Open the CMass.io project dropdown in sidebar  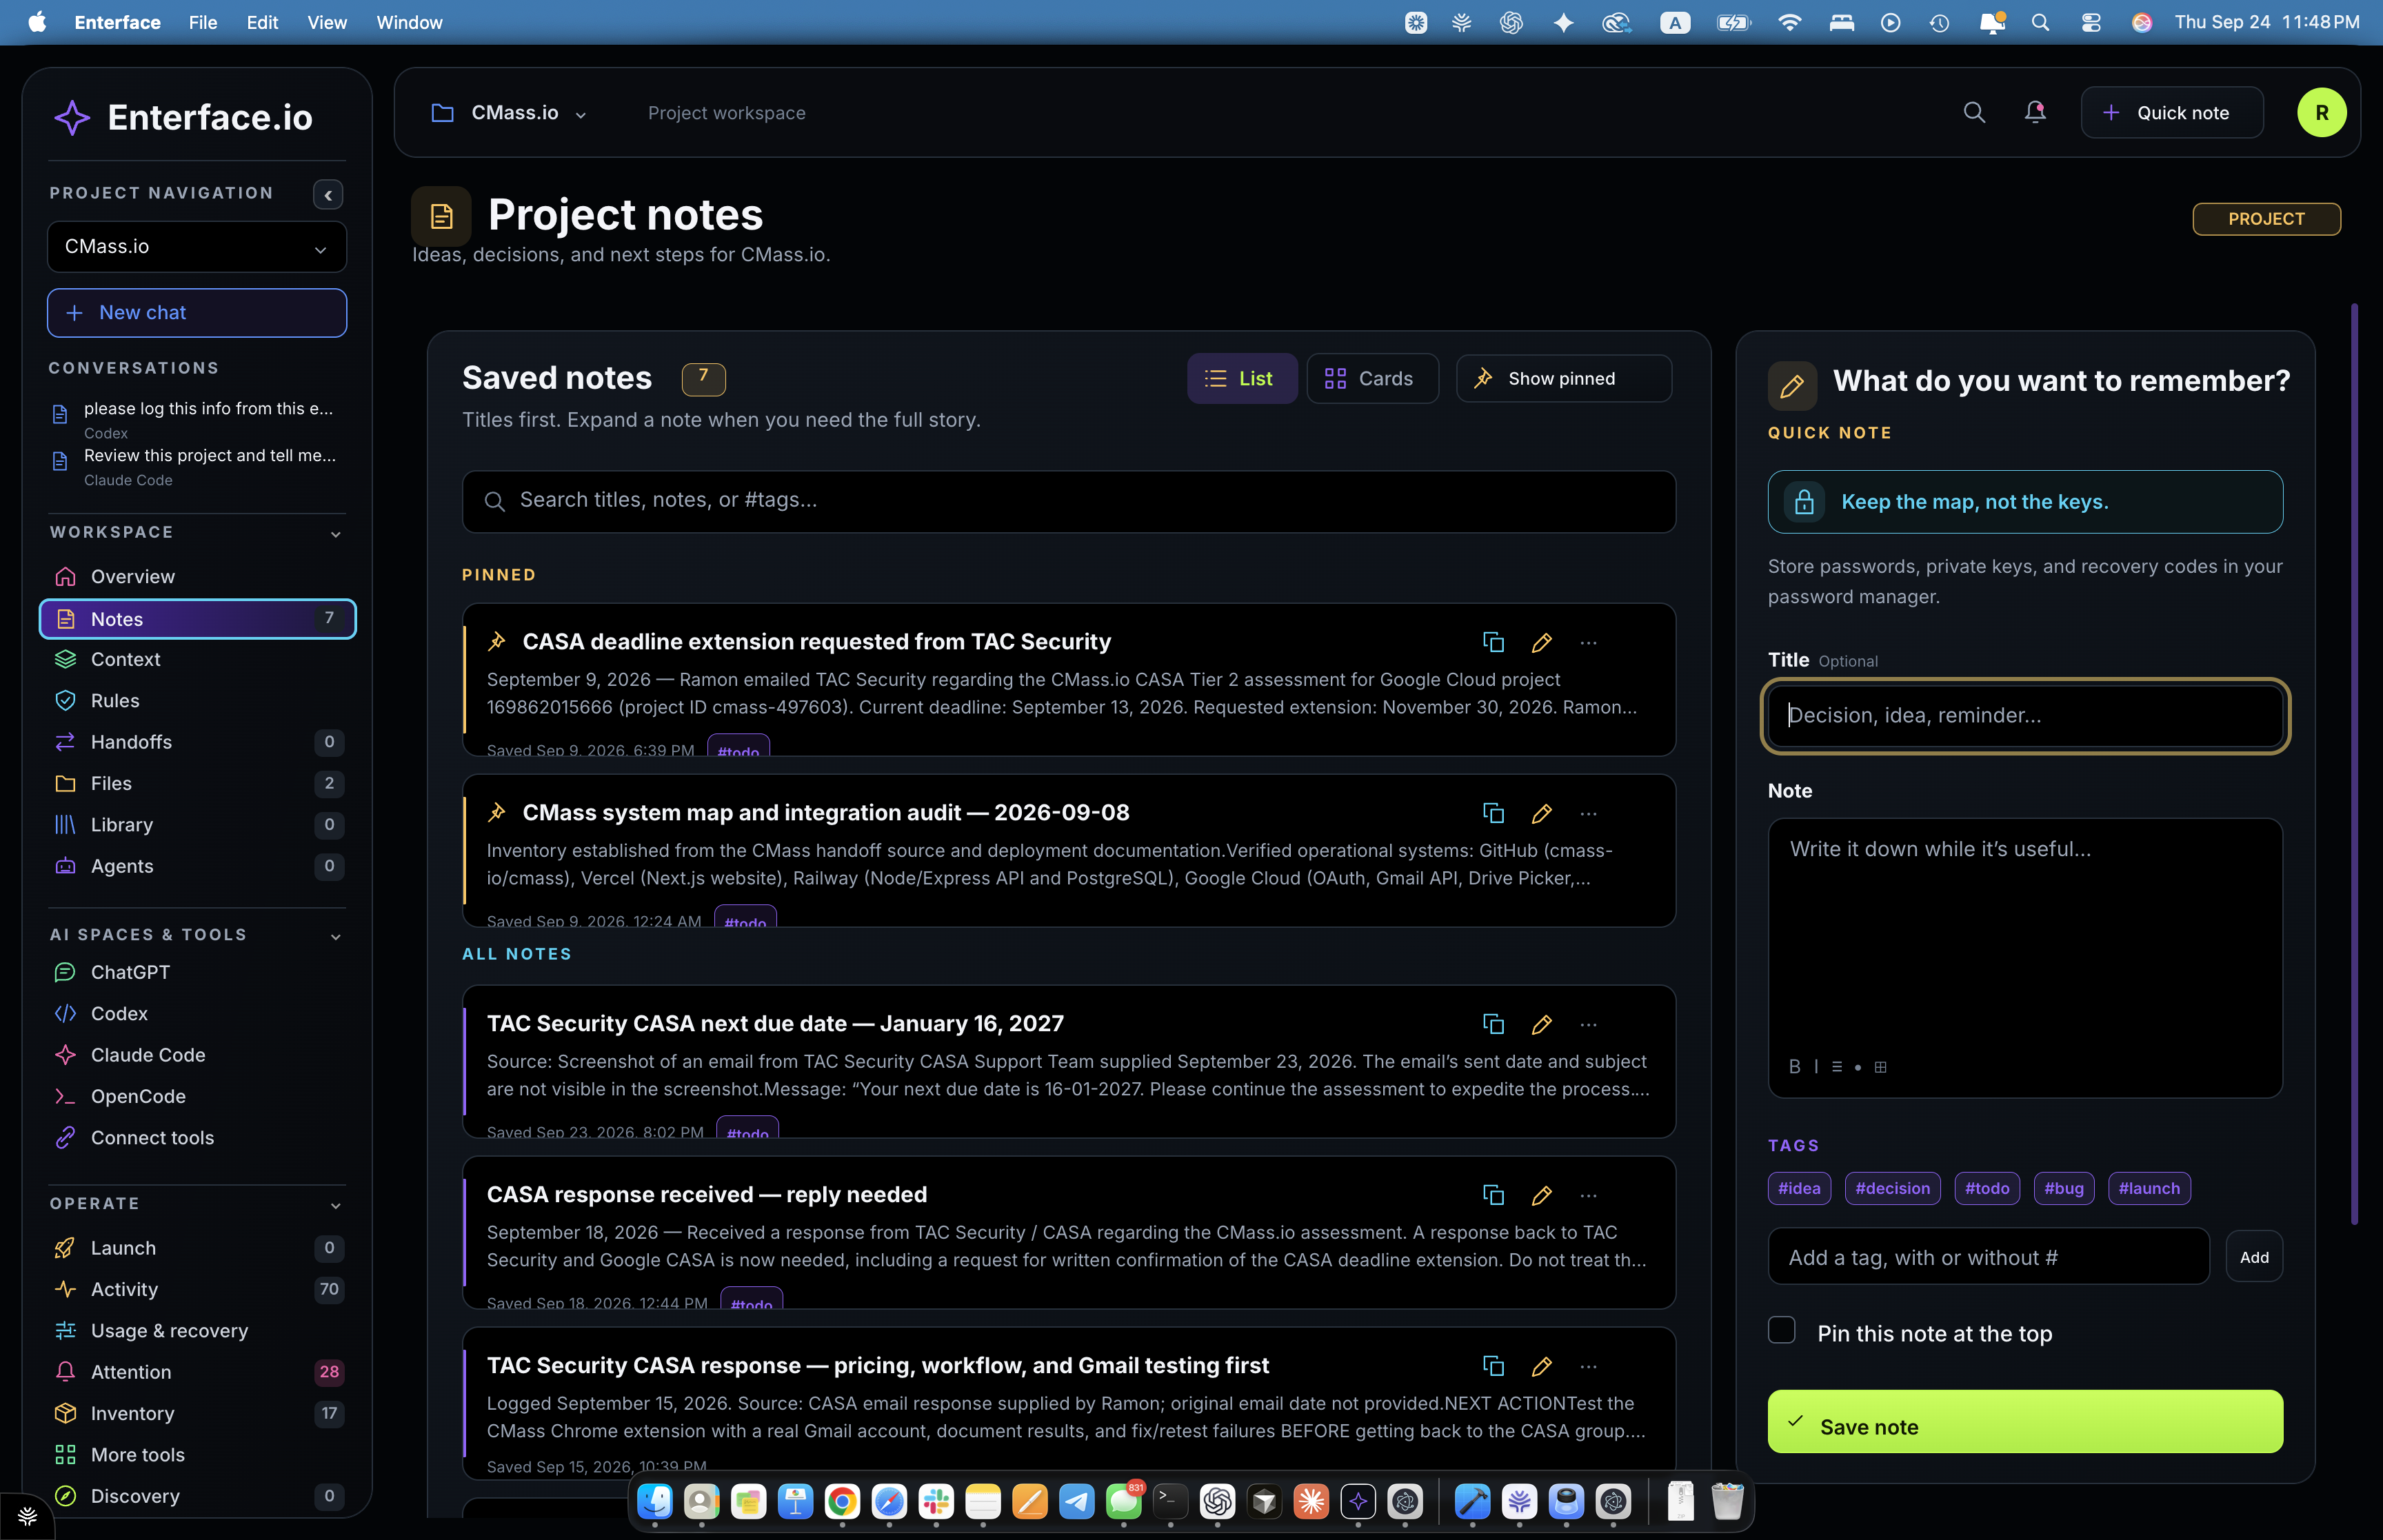click(197, 247)
